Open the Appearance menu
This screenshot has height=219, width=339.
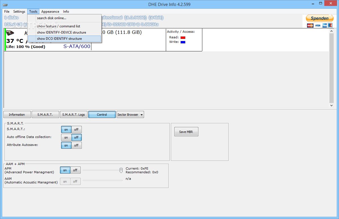click(50, 11)
